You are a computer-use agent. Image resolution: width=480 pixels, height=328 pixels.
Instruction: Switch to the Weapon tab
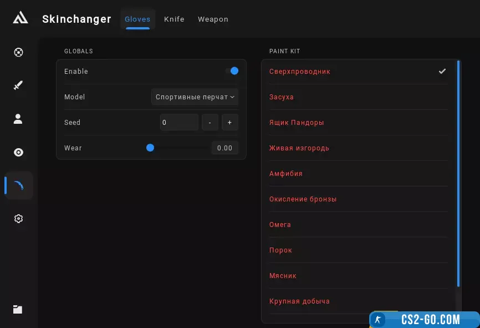pyautogui.click(x=213, y=19)
